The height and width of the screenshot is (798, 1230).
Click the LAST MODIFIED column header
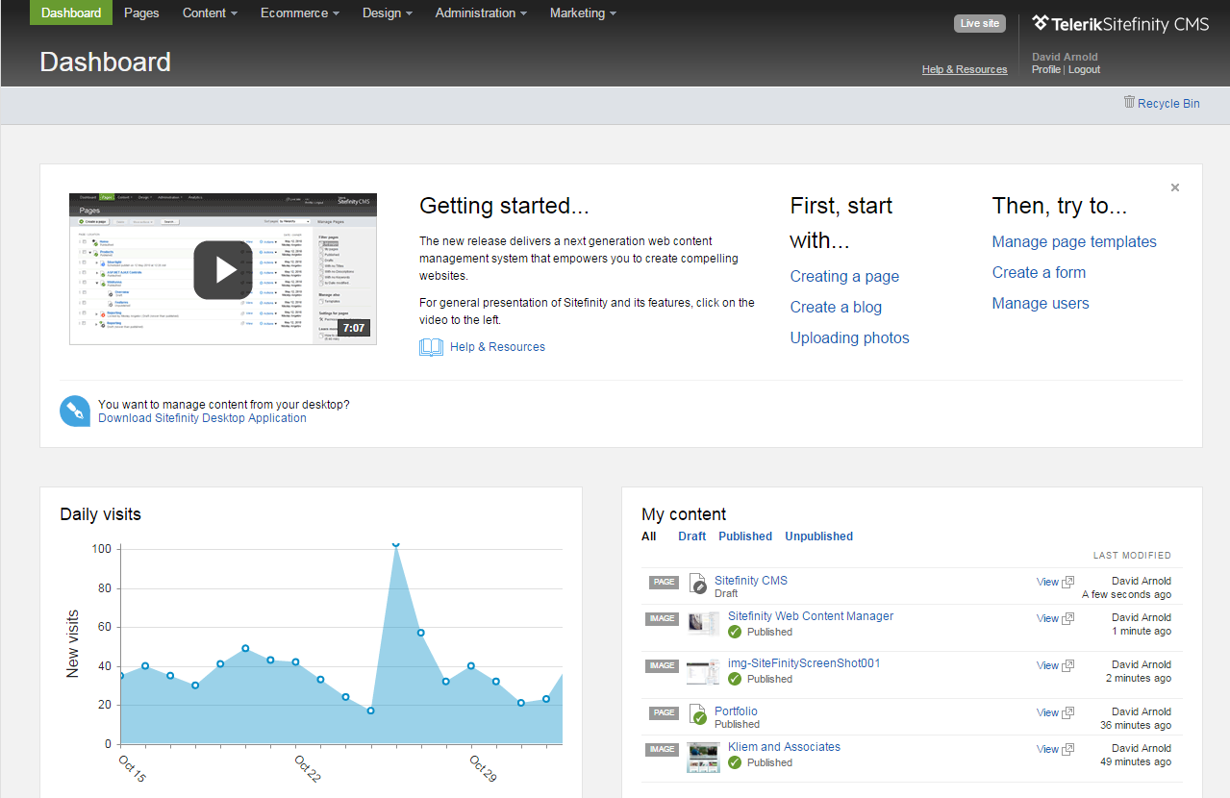1132,556
